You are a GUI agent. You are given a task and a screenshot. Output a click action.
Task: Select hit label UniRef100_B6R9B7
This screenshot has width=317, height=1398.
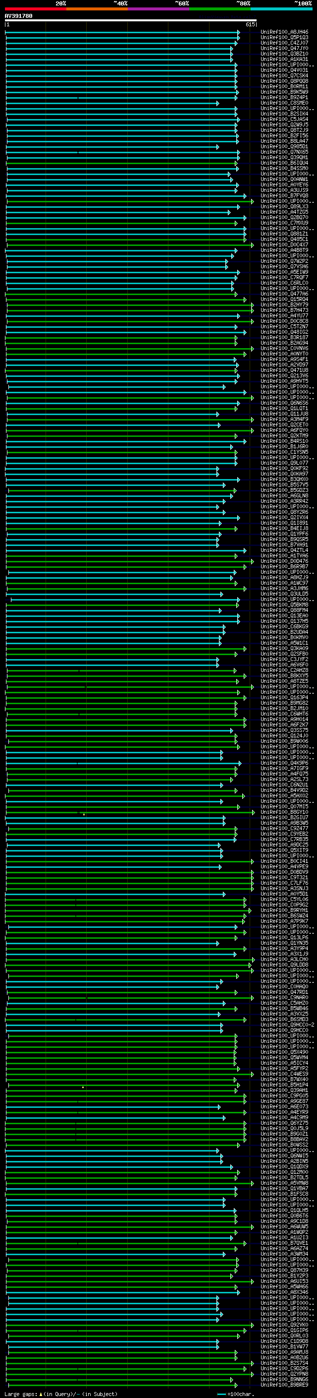(284, 566)
